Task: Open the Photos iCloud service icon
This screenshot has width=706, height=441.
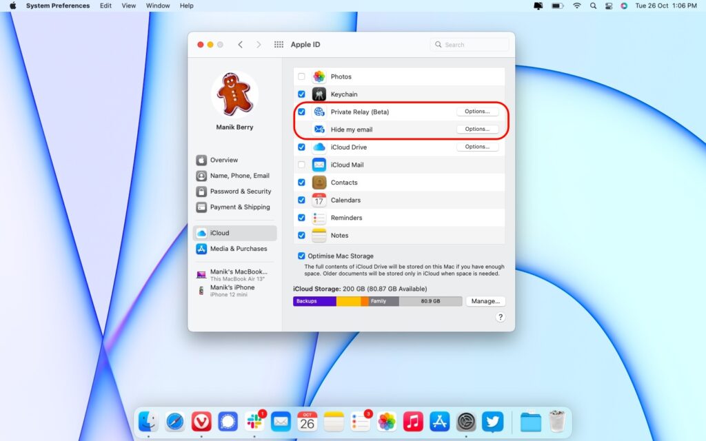Action: [x=319, y=76]
